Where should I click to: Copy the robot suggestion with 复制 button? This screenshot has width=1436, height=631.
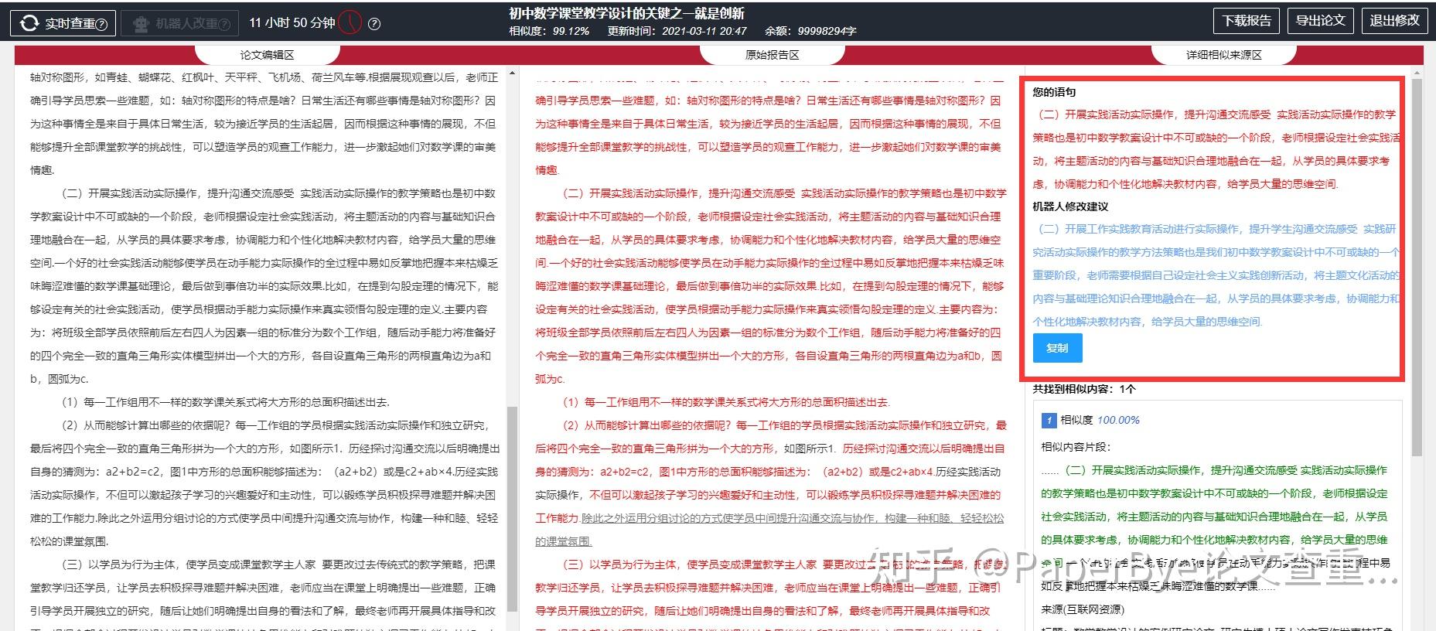click(x=1057, y=348)
